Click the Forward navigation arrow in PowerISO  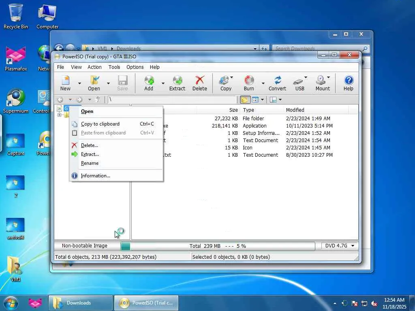click(x=79, y=100)
